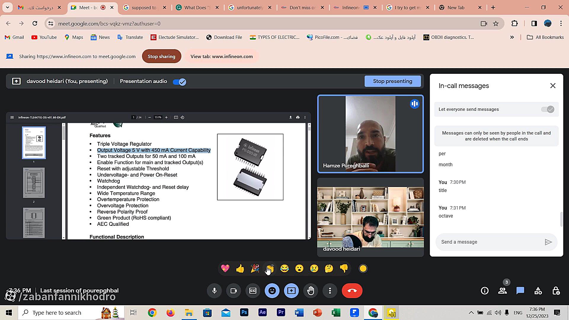Raise your hand in the call

[x=311, y=291]
